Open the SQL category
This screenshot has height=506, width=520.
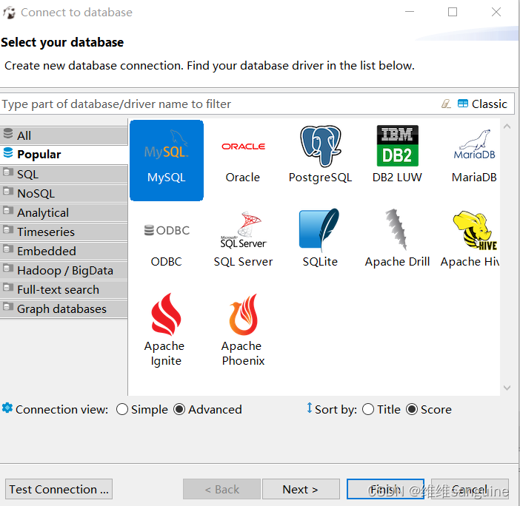64,174
